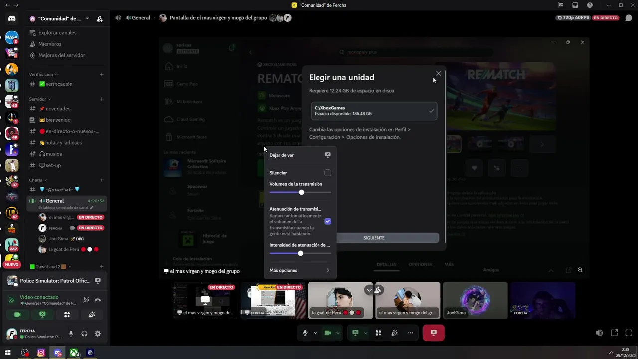The image size is (638, 359).
Task: Click Dejar de ver in context menu
Action: click(300, 155)
